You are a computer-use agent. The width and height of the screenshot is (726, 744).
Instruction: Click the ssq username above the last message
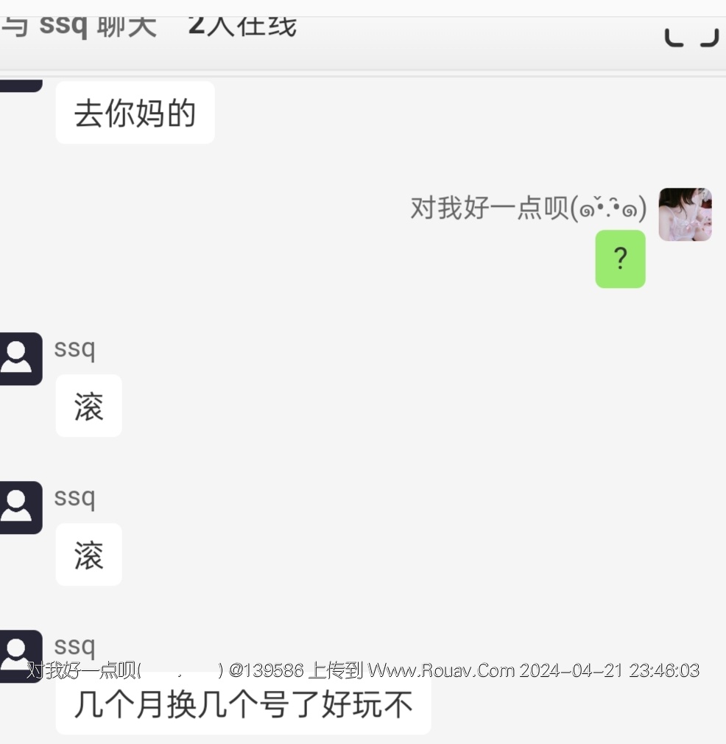click(74, 648)
